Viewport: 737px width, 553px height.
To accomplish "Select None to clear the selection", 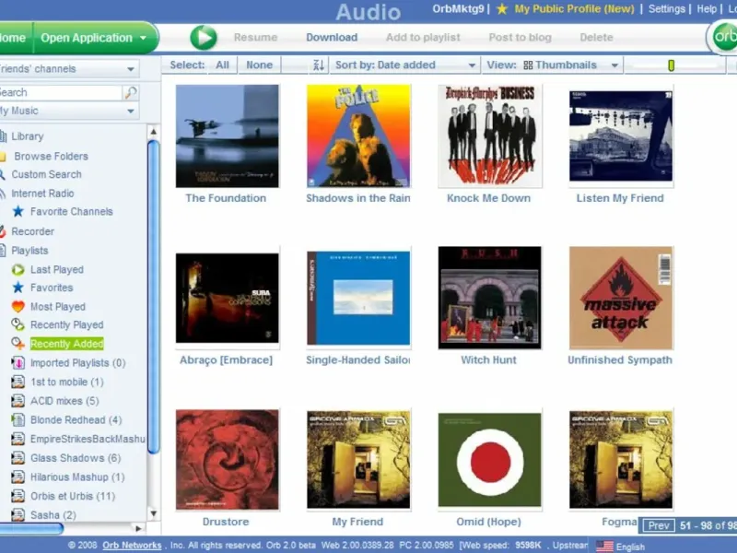I will (259, 65).
